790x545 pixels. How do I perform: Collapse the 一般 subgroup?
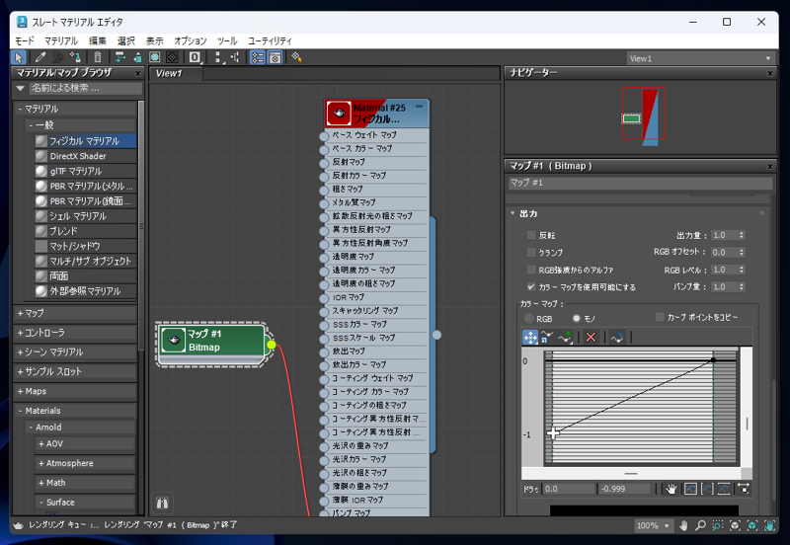[31, 125]
